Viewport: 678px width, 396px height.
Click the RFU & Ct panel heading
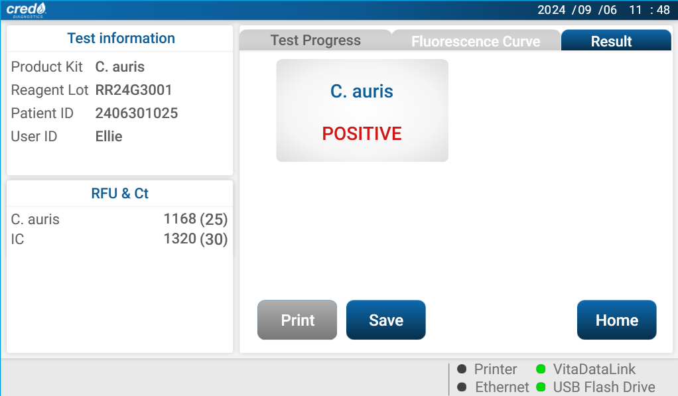120,193
